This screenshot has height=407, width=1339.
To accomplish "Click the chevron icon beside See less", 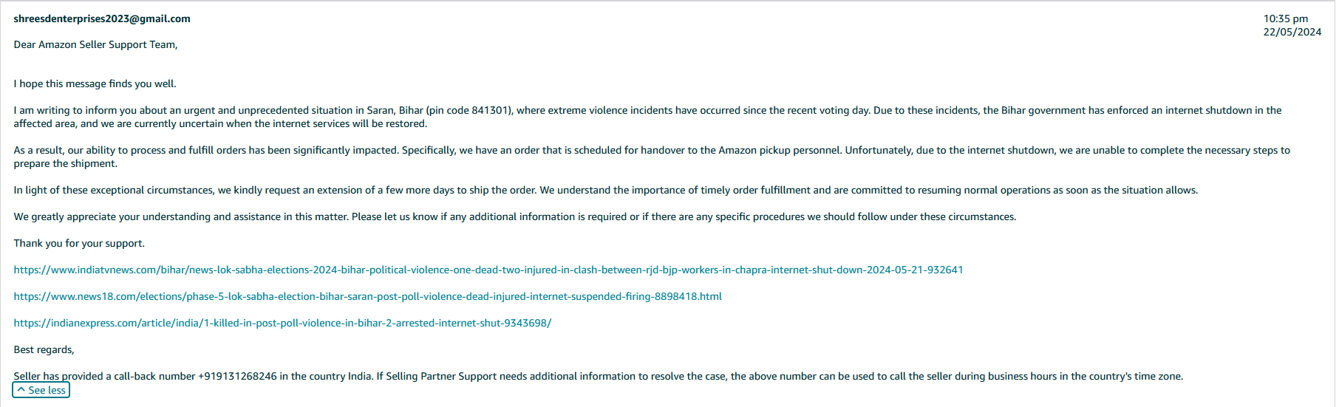I will [x=21, y=390].
